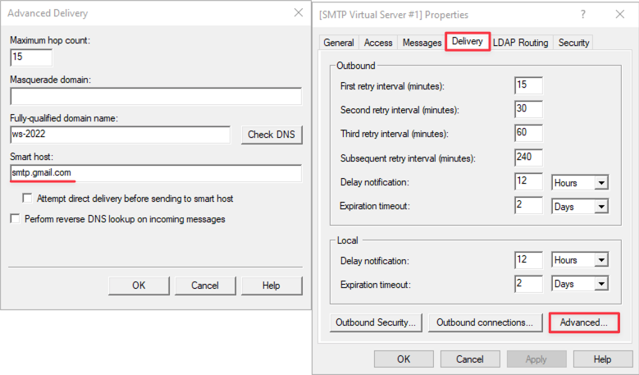
Task: Open the LDAP Routing tab
Action: [x=520, y=43]
